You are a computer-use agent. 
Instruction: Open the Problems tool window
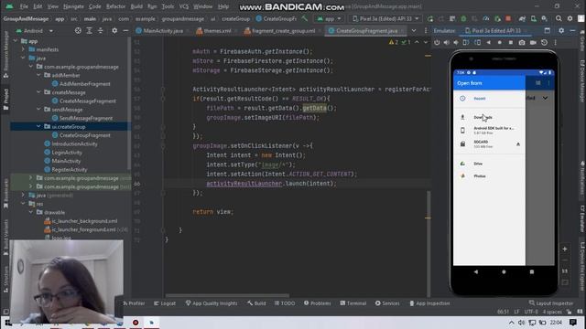(318, 303)
